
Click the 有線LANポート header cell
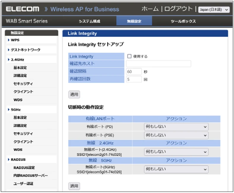point(100,119)
